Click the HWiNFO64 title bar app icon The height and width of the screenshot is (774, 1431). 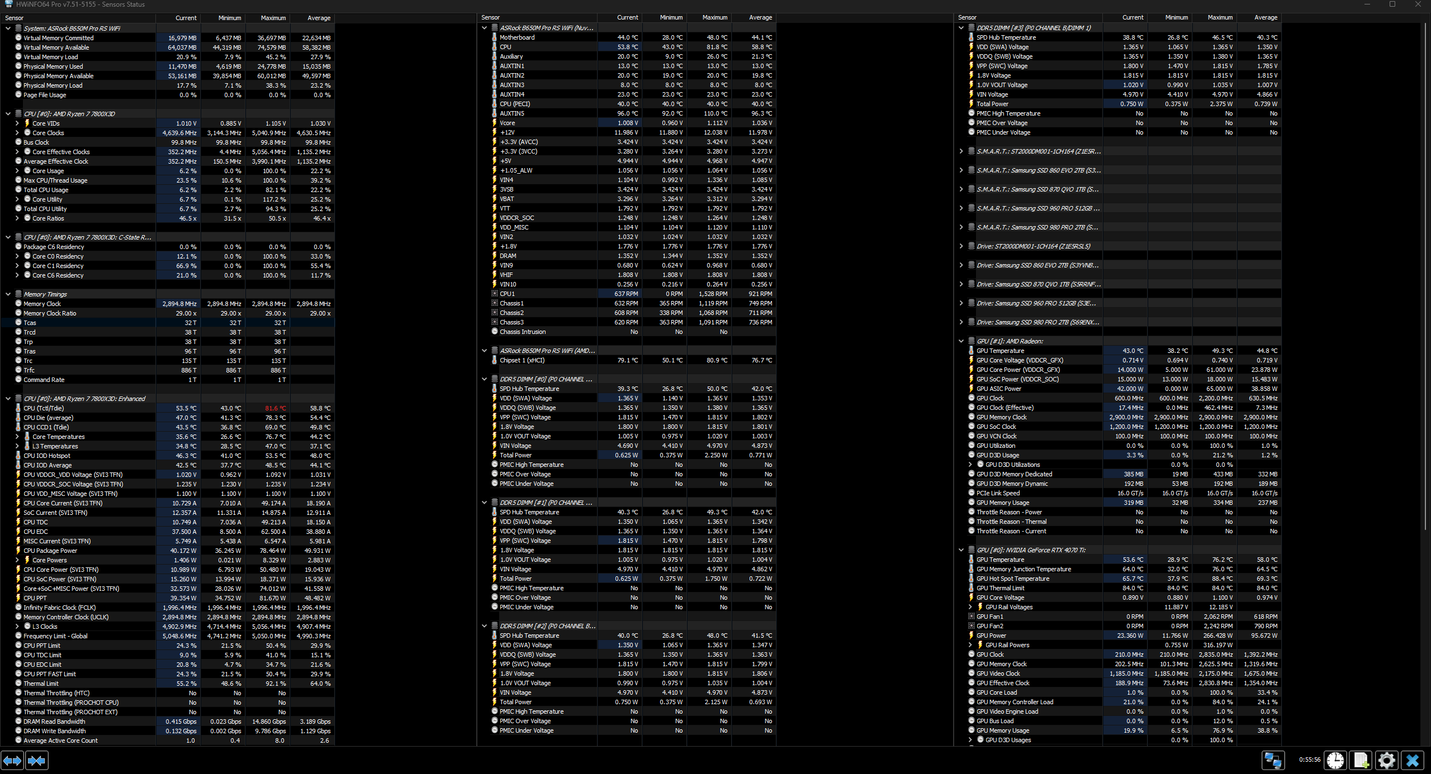click(x=8, y=4)
